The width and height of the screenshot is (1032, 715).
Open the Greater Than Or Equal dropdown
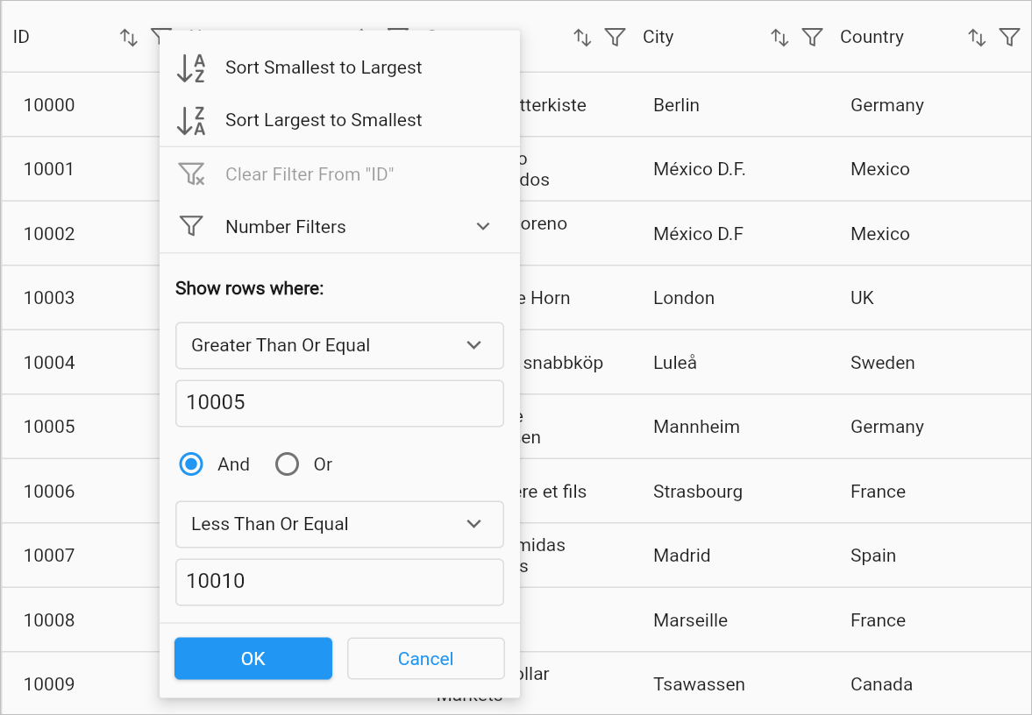[x=339, y=345]
